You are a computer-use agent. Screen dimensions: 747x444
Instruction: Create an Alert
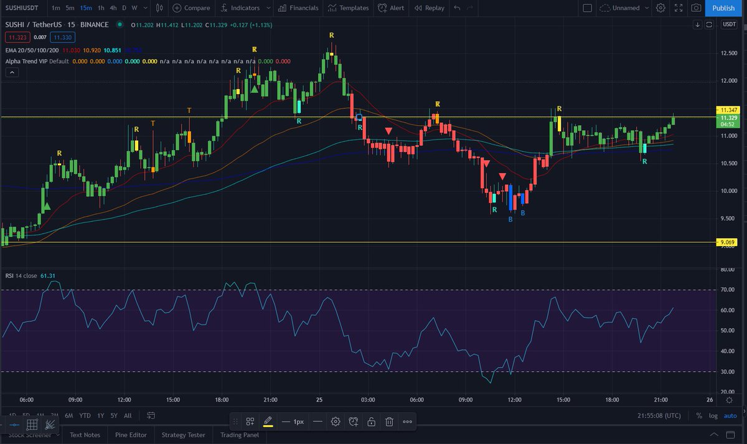390,8
